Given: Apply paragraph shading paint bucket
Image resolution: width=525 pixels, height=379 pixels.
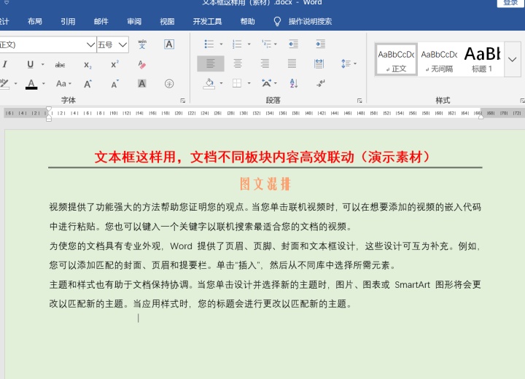Looking at the screenshot, I should [x=209, y=83].
